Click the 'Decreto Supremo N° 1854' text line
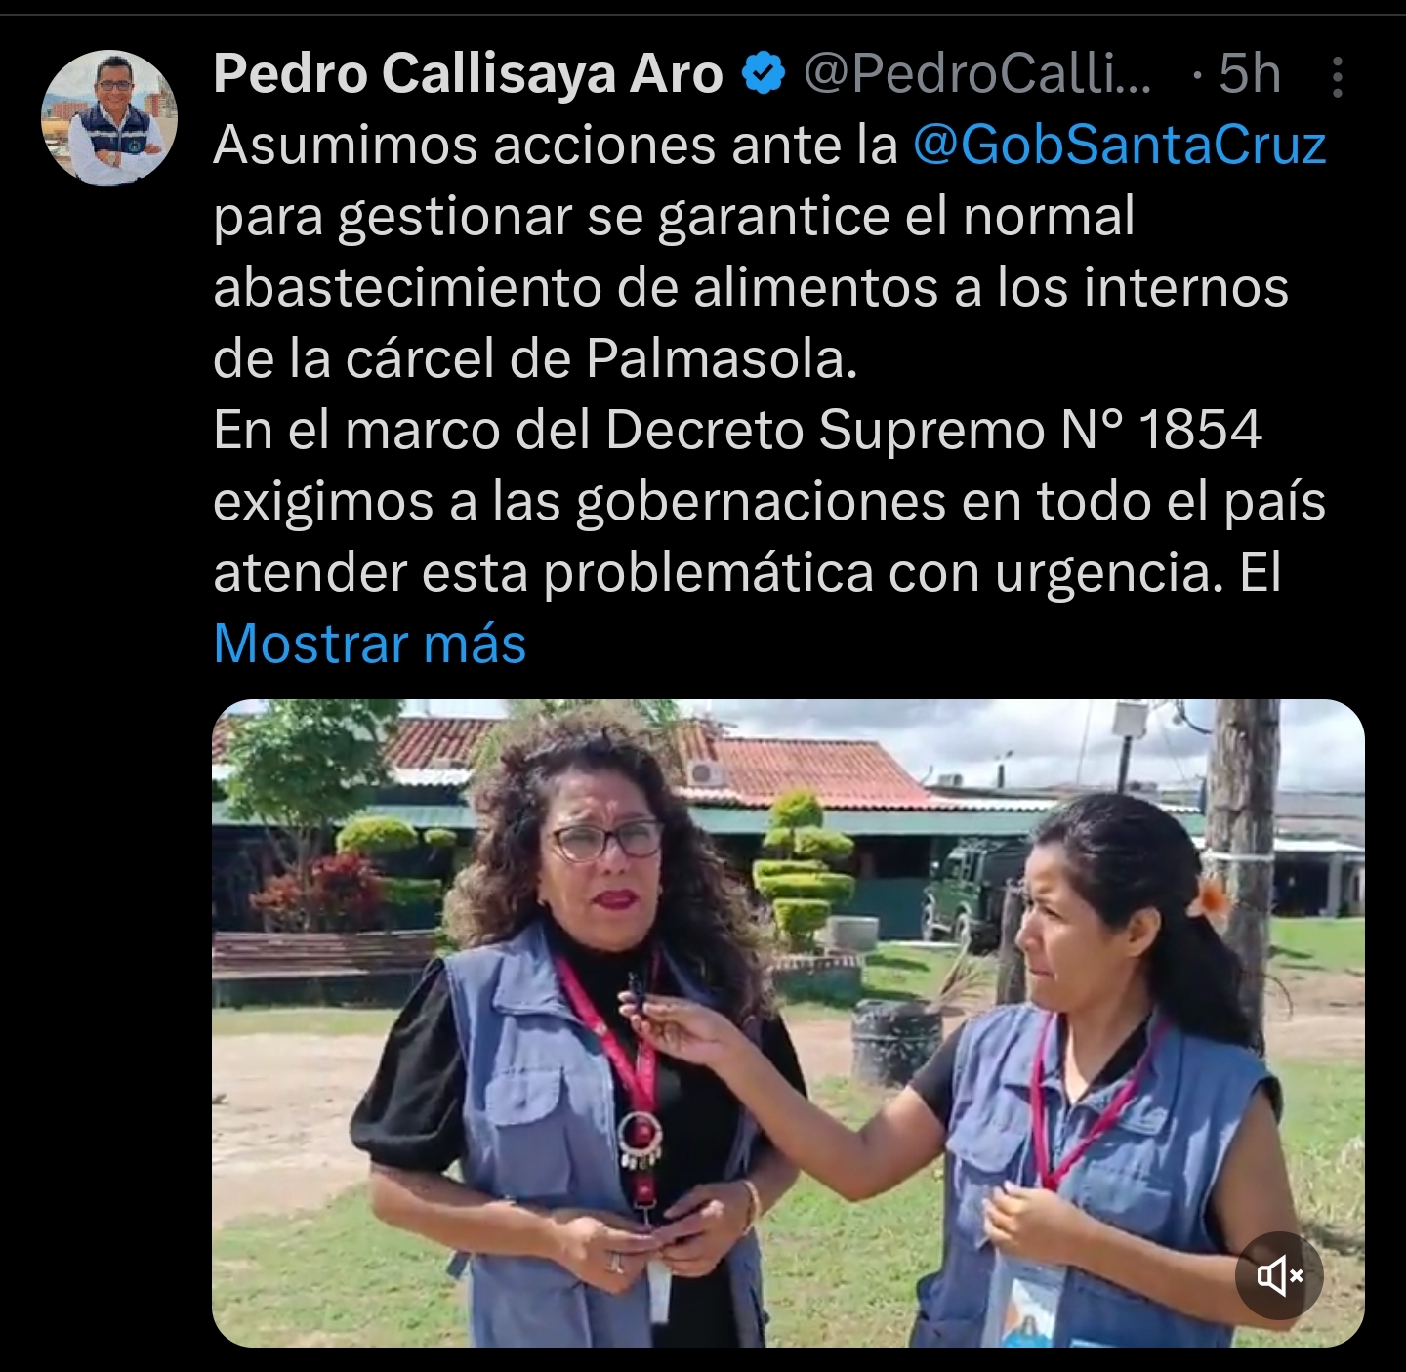Viewport: 1406px width, 1372px height. coord(737,430)
